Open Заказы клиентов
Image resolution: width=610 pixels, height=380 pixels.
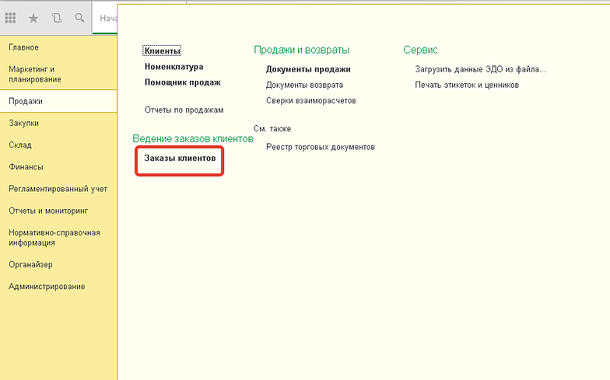(x=180, y=158)
